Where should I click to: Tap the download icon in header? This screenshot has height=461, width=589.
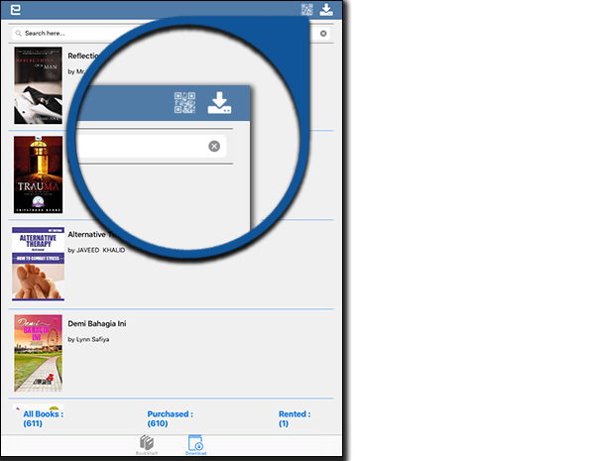click(x=326, y=9)
